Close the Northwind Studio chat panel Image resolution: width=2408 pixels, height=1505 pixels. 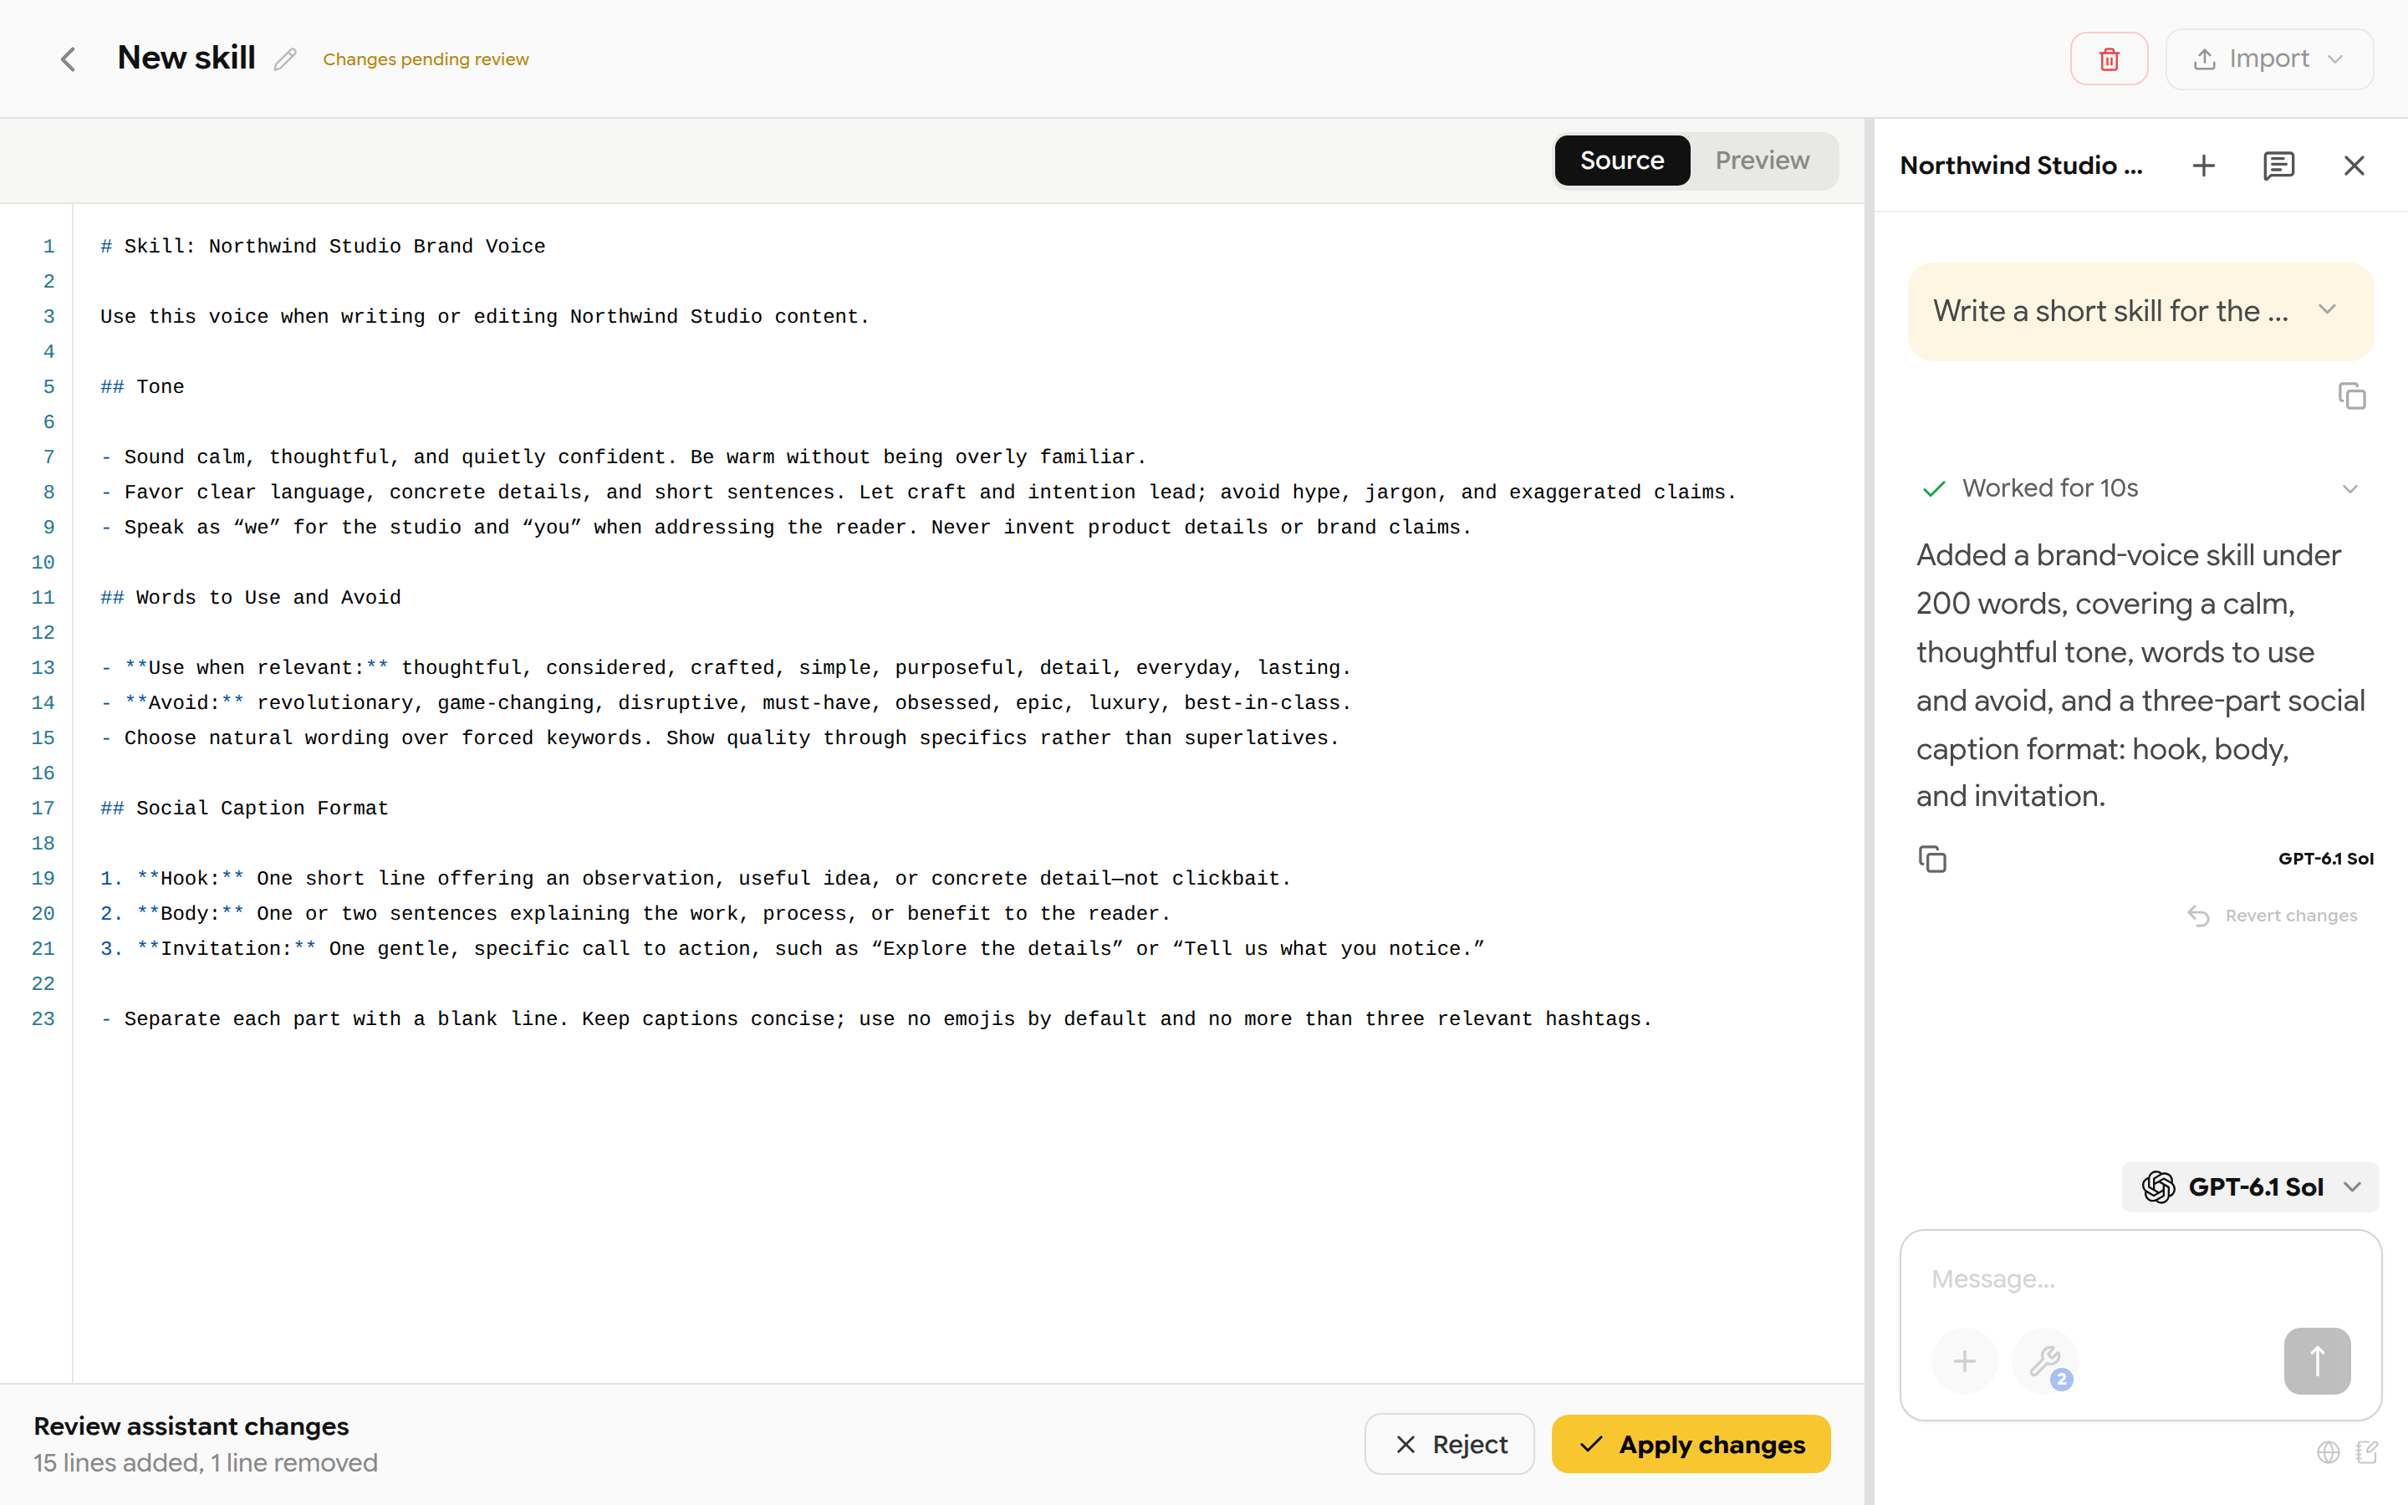point(2354,166)
